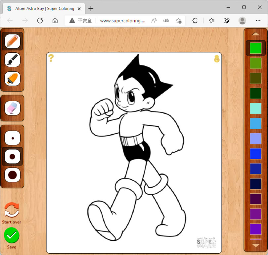The height and width of the screenshot is (255, 268).
Task: Pick the sky blue color swatch
Action: 255,123
